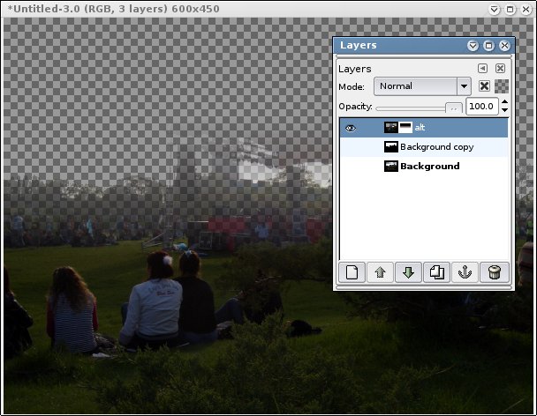The width and height of the screenshot is (537, 416).
Task: Click the Opacity slider handle
Action: pos(453,107)
